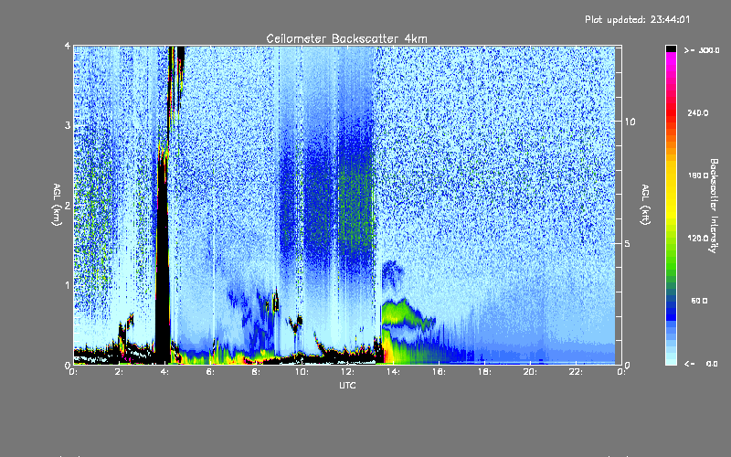Select the "12:" UTC time tick
The height and width of the screenshot is (457, 731).
(x=347, y=372)
